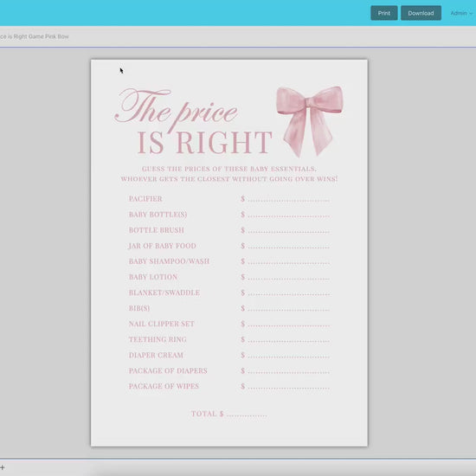Click the Print button

point(383,13)
